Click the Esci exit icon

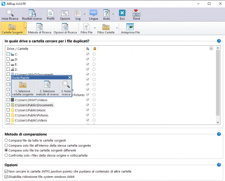tap(122, 14)
